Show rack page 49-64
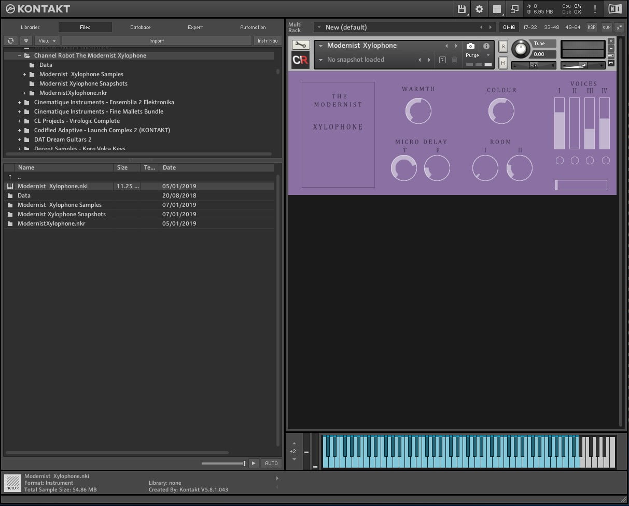Viewport: 629px width, 506px height. 573,27
